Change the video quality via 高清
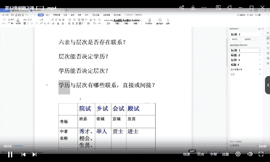Viewport: 270px width, 162px height. point(200,154)
